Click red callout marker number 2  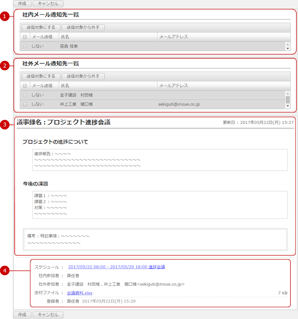tap(4, 66)
